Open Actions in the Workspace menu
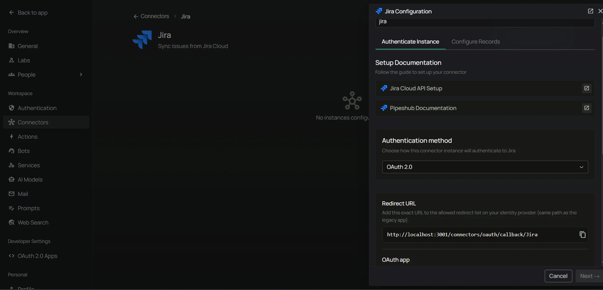603x290 pixels. (46, 136)
